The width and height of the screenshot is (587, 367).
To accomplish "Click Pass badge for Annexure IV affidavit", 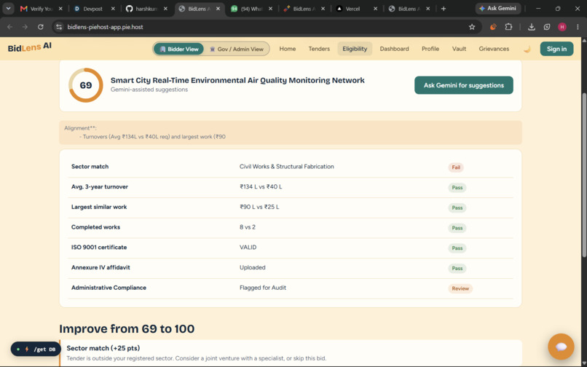I will [x=457, y=269].
